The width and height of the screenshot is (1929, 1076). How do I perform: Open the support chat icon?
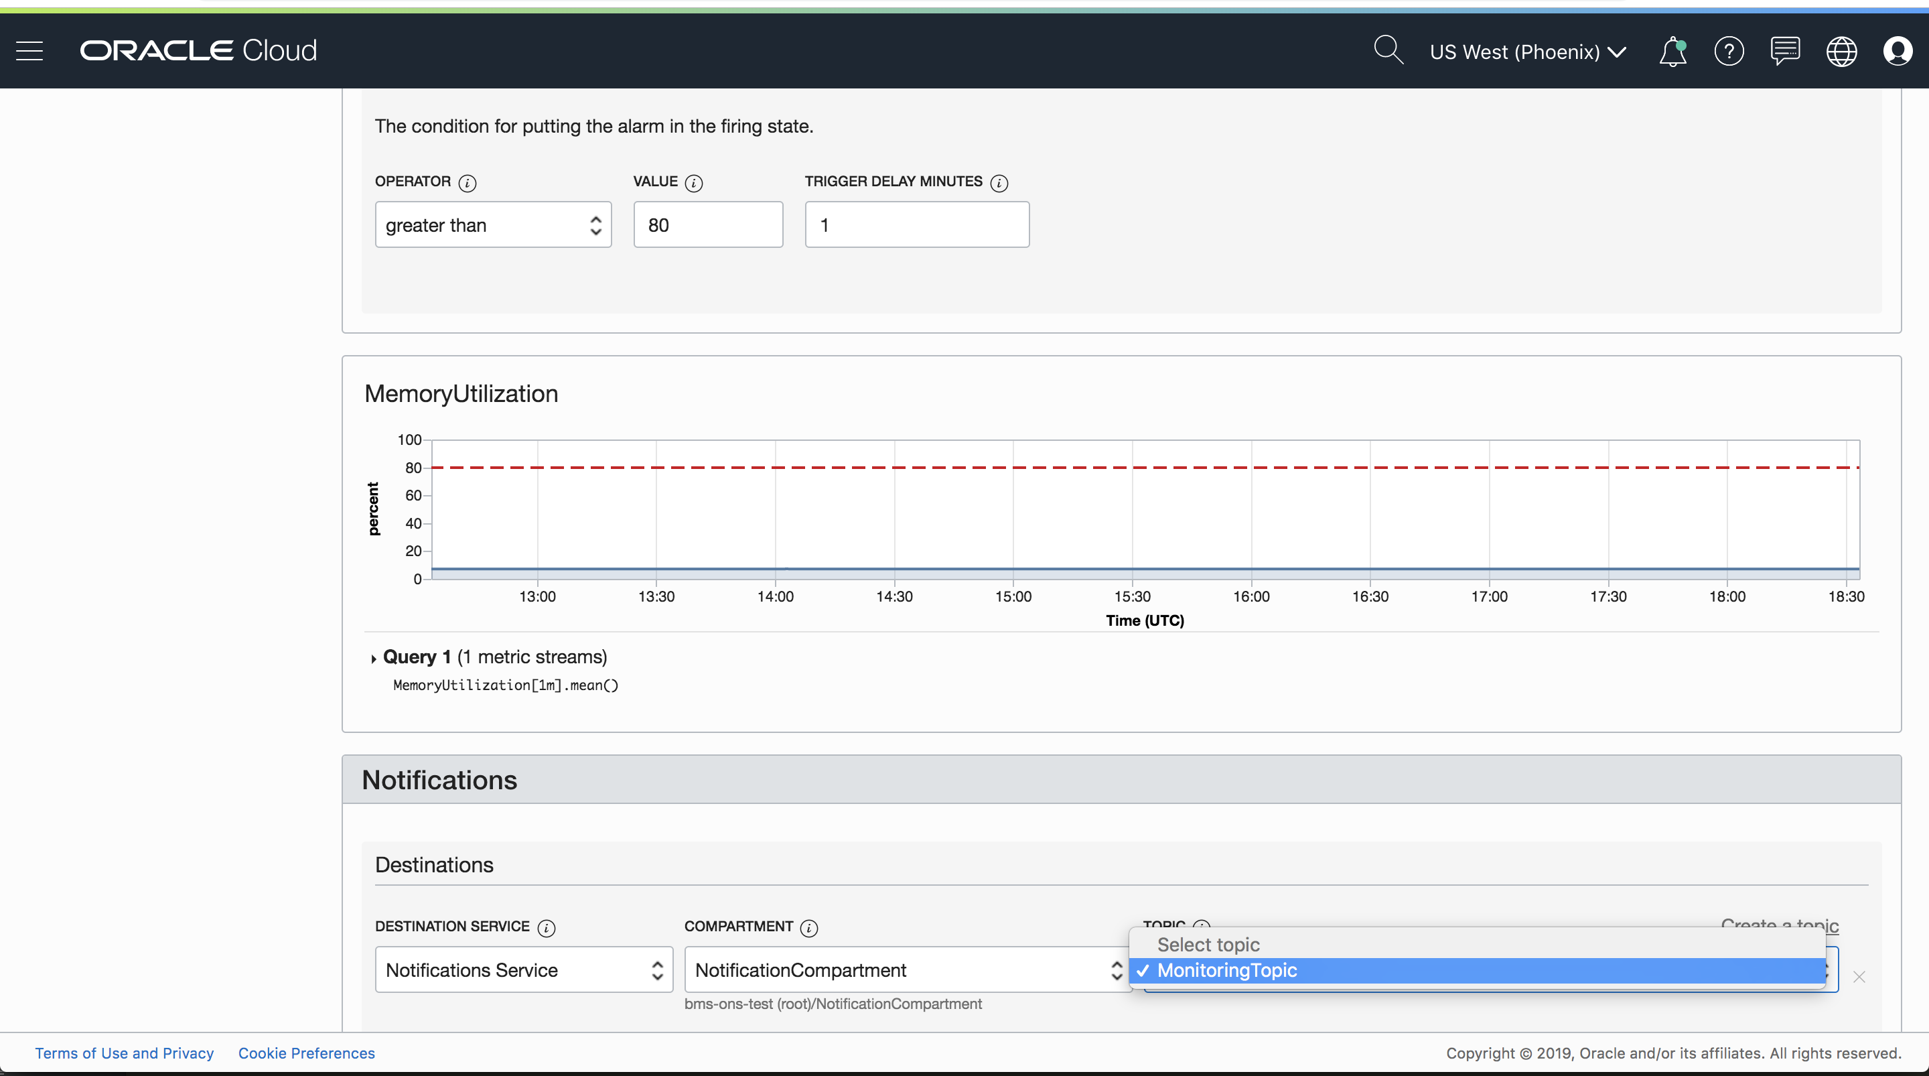1785,52
